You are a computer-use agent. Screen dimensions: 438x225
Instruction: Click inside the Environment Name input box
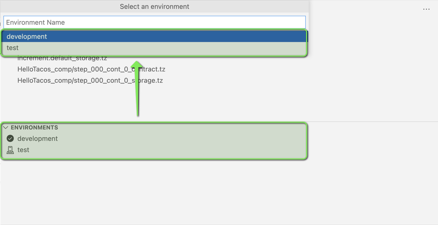point(155,22)
